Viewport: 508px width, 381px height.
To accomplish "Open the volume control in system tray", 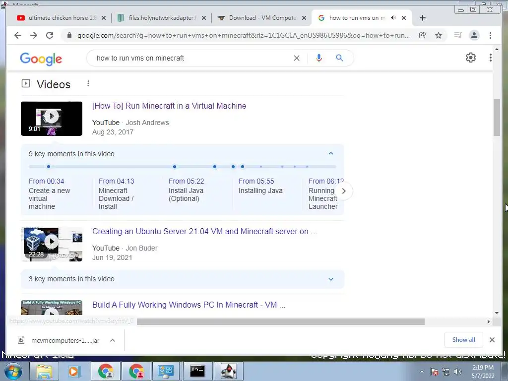I will 457,372.
